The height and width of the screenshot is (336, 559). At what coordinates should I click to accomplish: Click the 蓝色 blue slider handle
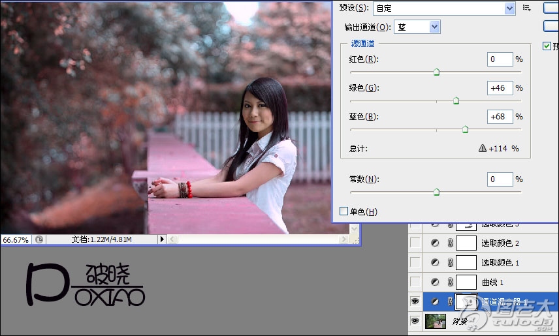[x=465, y=129]
